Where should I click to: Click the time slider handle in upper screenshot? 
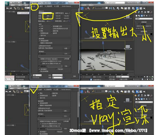click(13, 71)
